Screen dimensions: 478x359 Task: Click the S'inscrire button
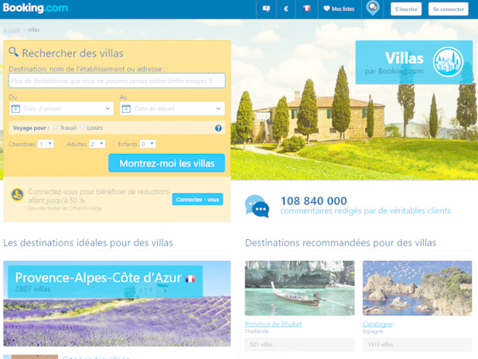point(407,9)
